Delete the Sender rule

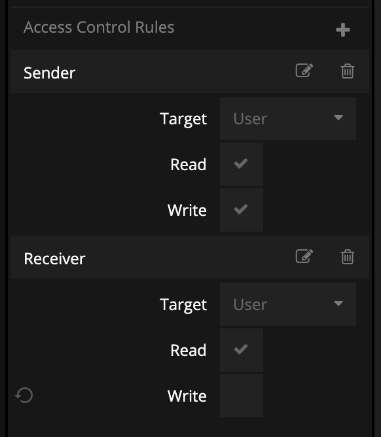tap(348, 71)
